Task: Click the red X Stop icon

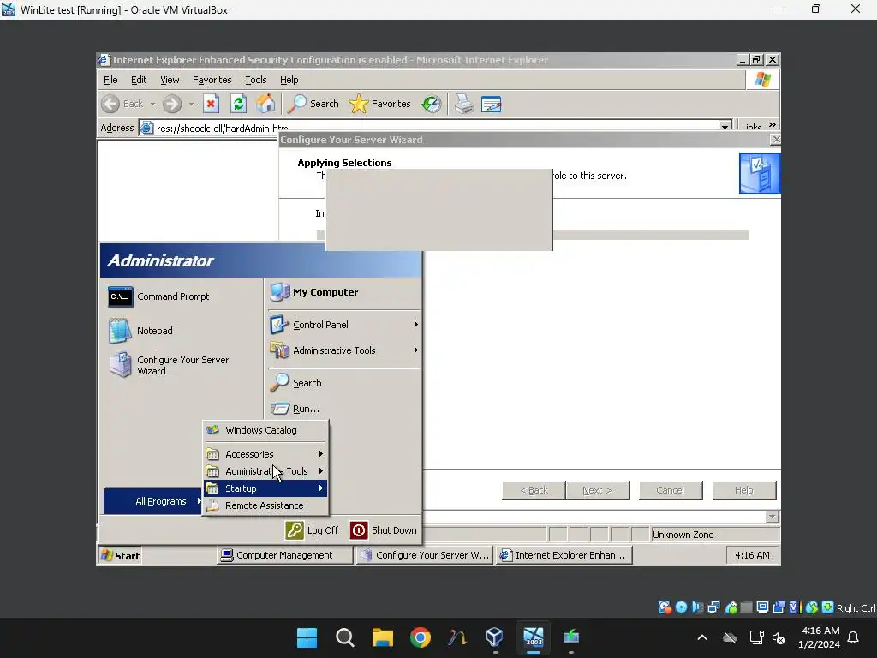Action: pos(211,104)
